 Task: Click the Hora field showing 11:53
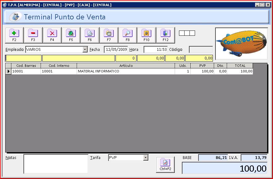[x=156, y=50]
